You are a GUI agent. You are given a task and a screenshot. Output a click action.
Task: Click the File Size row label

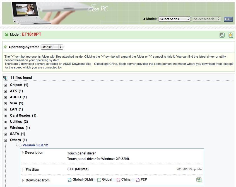click(32, 170)
